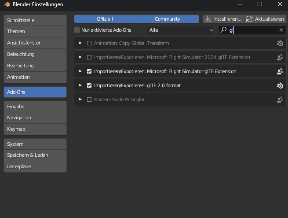Open the Beleuchtung settings section
The height and width of the screenshot is (218, 288).
tap(35, 54)
